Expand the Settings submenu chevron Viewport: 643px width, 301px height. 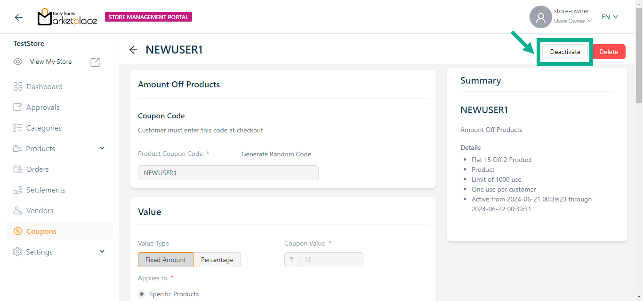[x=102, y=252]
